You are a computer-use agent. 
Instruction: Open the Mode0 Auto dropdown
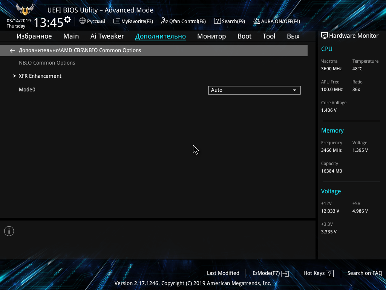click(254, 90)
